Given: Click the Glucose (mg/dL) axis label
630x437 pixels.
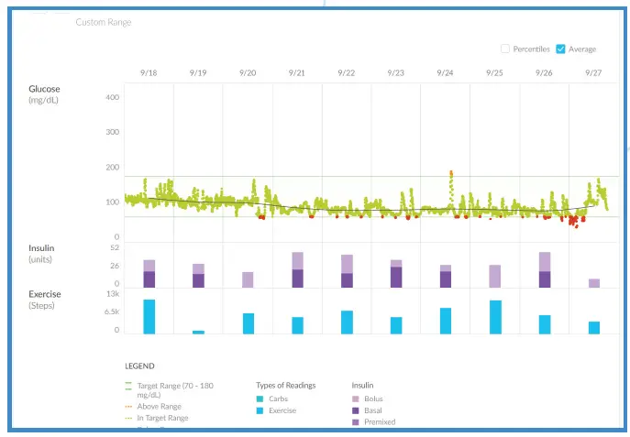Looking at the screenshot, I should pyautogui.click(x=44, y=94).
